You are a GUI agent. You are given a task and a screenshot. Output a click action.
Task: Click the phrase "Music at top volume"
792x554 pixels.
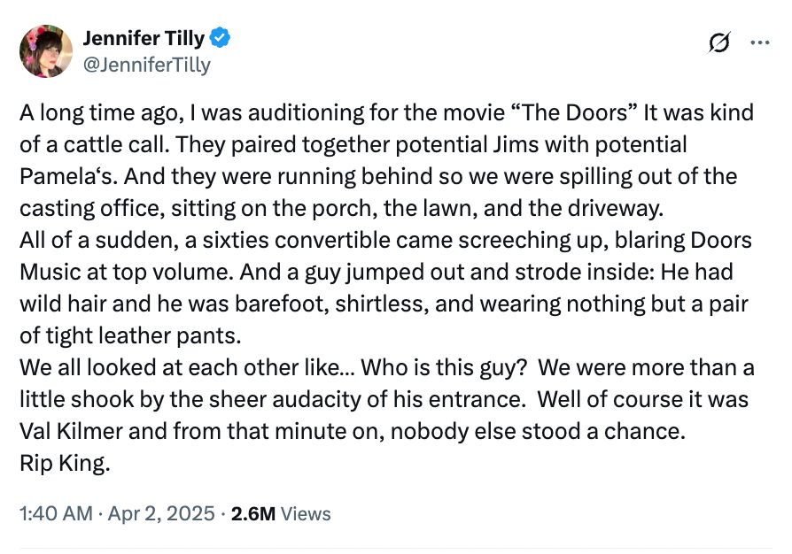[113, 273]
